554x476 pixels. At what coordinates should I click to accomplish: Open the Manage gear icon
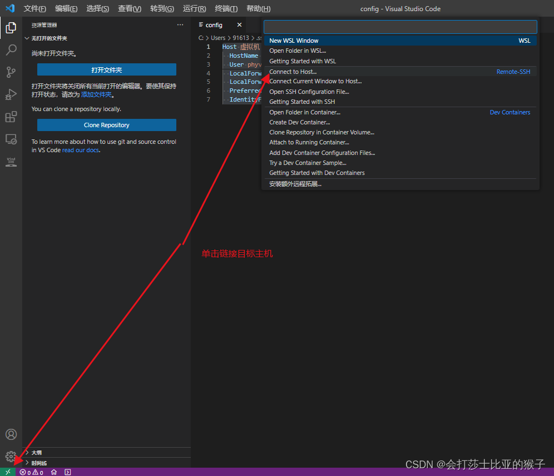coord(11,456)
